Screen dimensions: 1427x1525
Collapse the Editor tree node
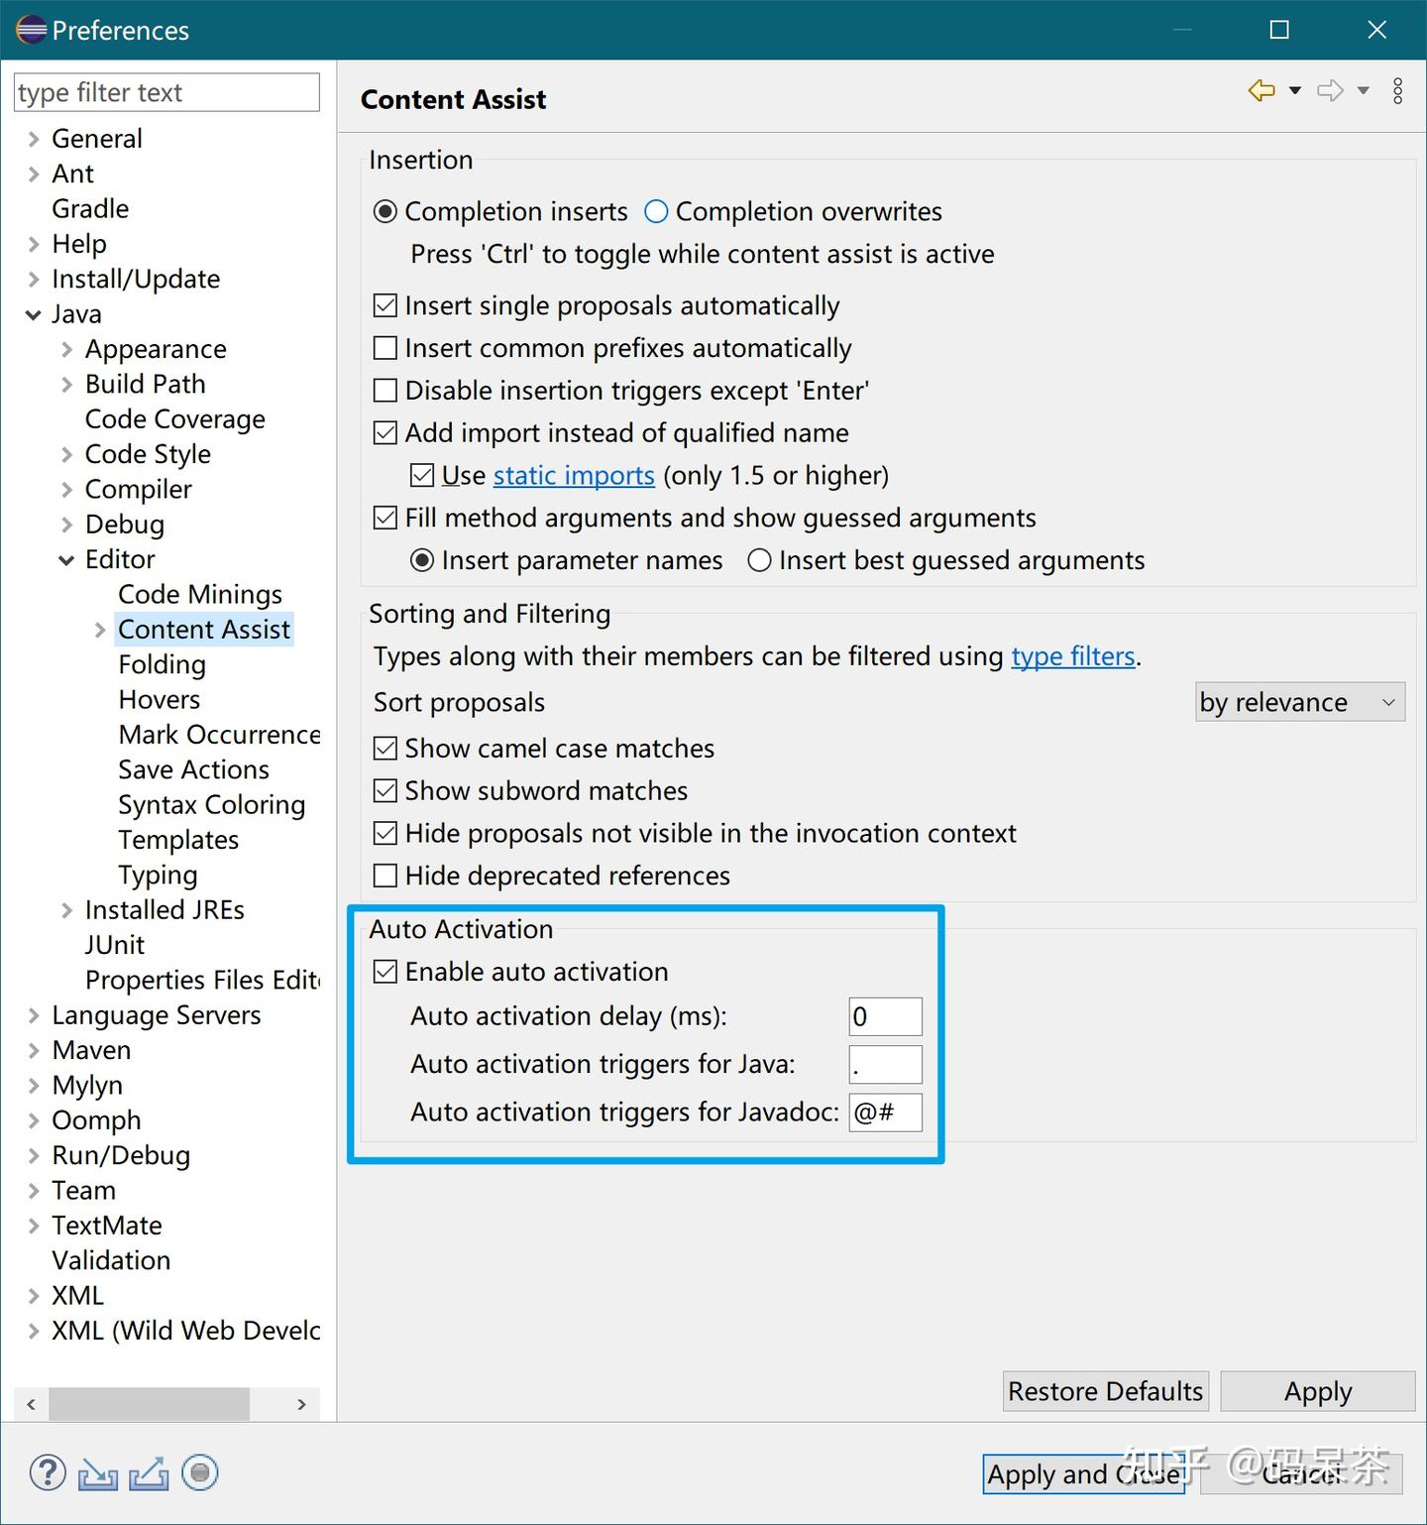[x=66, y=560]
